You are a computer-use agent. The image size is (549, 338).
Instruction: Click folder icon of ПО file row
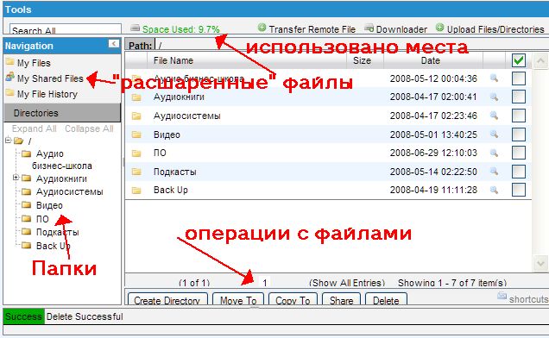(136, 153)
